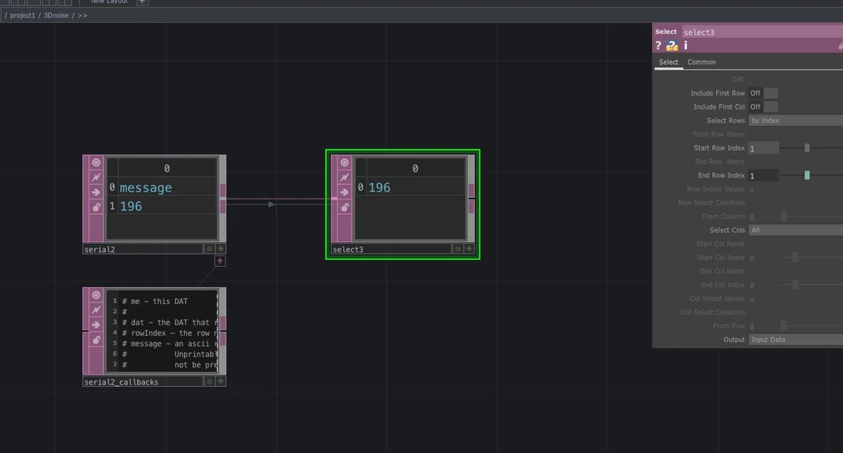Viewport: 843px width, 453px height.
Task: Click Start Row Index value field
Action: coord(764,148)
